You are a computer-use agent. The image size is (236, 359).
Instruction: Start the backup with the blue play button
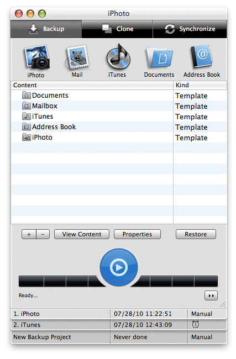pos(119,267)
